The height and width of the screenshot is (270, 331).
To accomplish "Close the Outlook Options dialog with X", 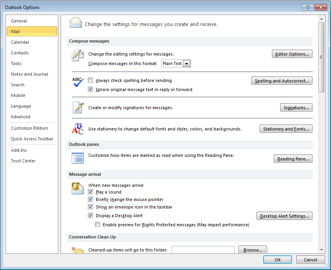I will pos(321,7).
